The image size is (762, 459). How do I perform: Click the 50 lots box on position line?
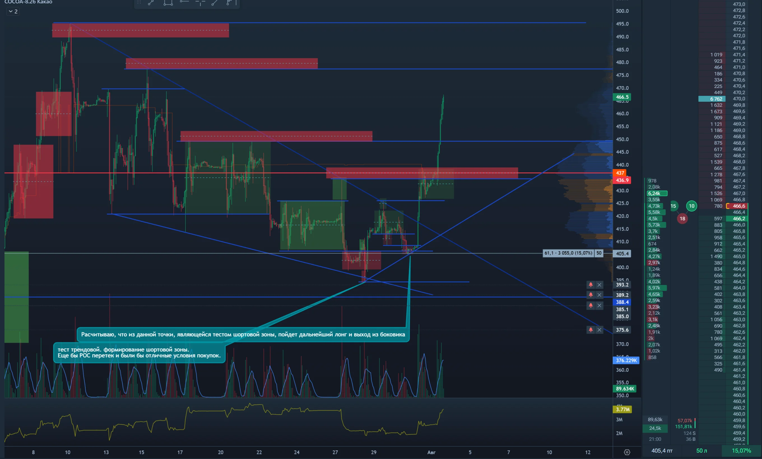599,253
